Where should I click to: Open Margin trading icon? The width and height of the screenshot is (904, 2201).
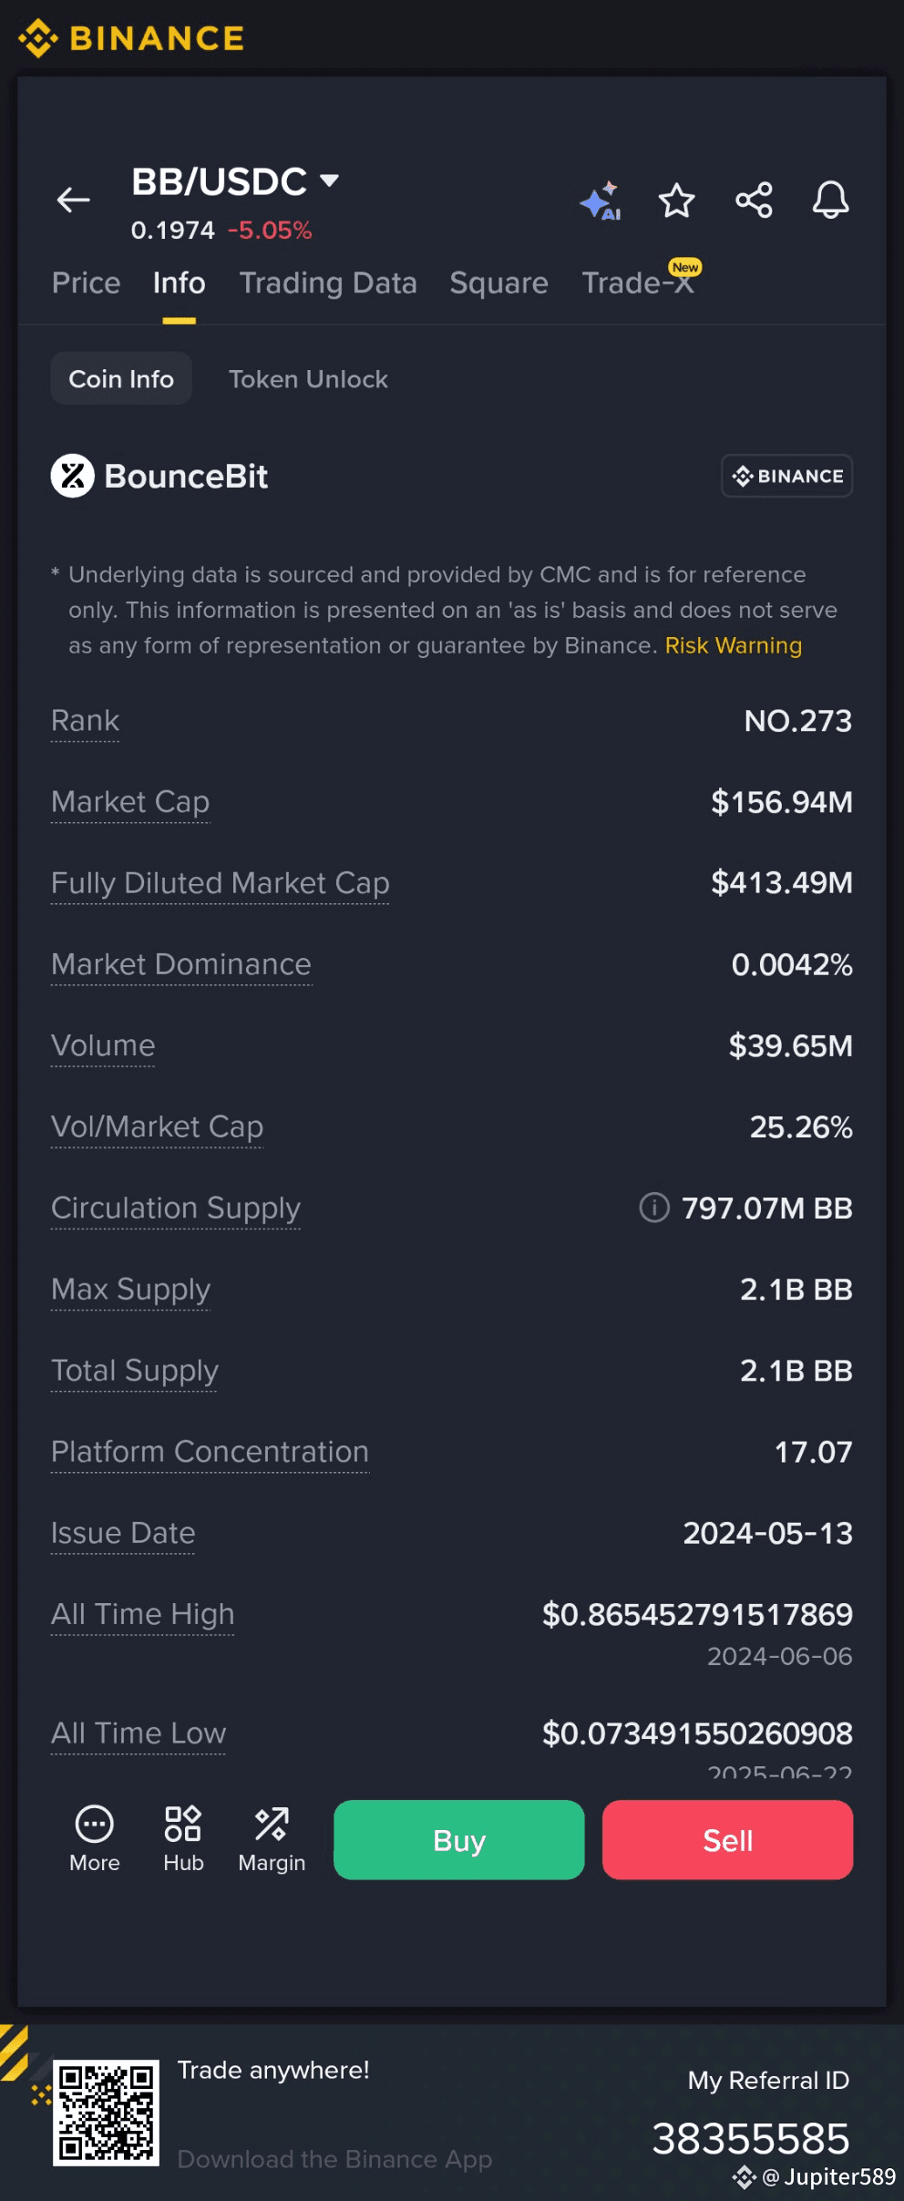click(x=272, y=1838)
